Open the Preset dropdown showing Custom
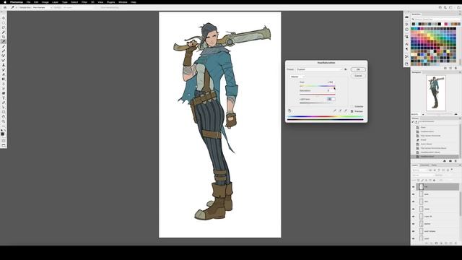Screen dimensions: 462x260 [x=319, y=69]
